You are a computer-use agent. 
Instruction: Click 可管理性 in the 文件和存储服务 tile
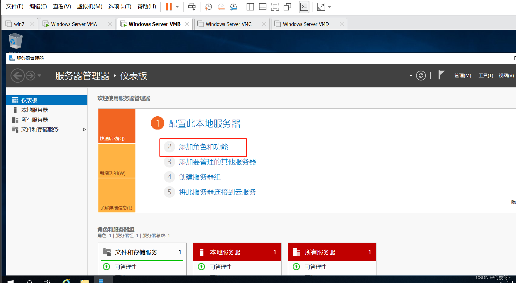pos(126,267)
